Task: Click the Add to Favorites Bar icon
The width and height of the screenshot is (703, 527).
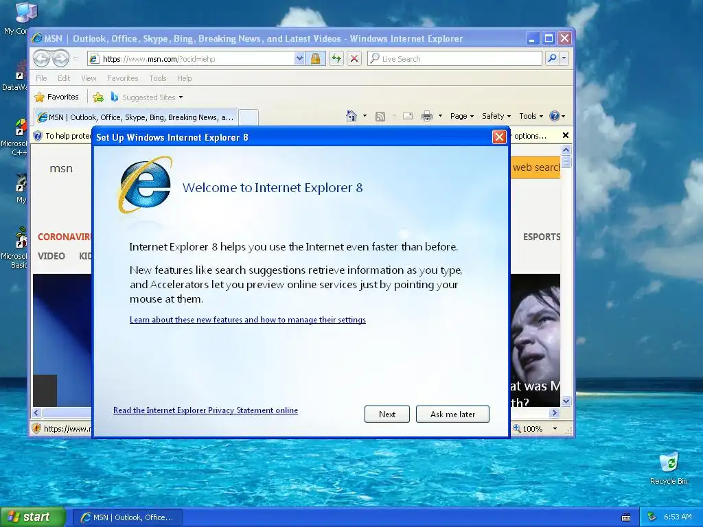Action: tap(98, 97)
